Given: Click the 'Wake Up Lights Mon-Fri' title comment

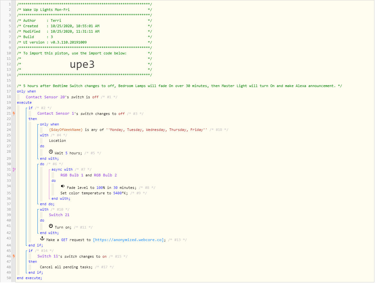Looking at the screenshot, I should coord(46,10).
